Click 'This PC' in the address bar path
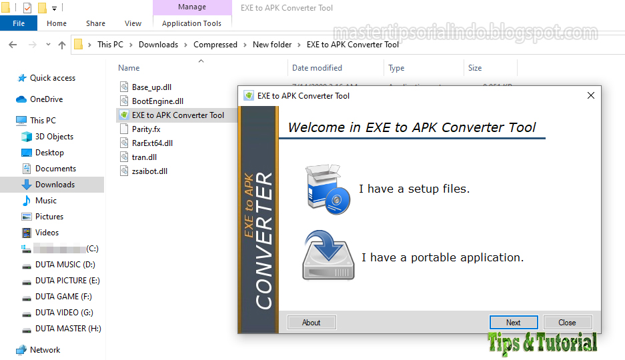Image resolution: width=625 pixels, height=360 pixels. pyautogui.click(x=111, y=45)
